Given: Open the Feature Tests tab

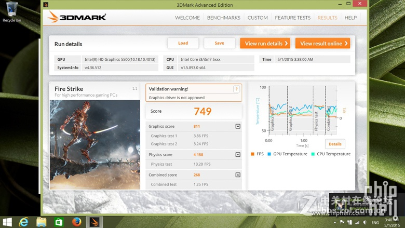Looking at the screenshot, I should point(292,18).
